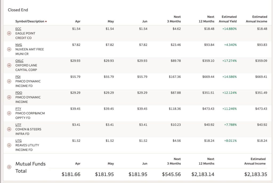Open the PTY symbol link
Viewport: 273px width, 183px height.
coord(18,109)
